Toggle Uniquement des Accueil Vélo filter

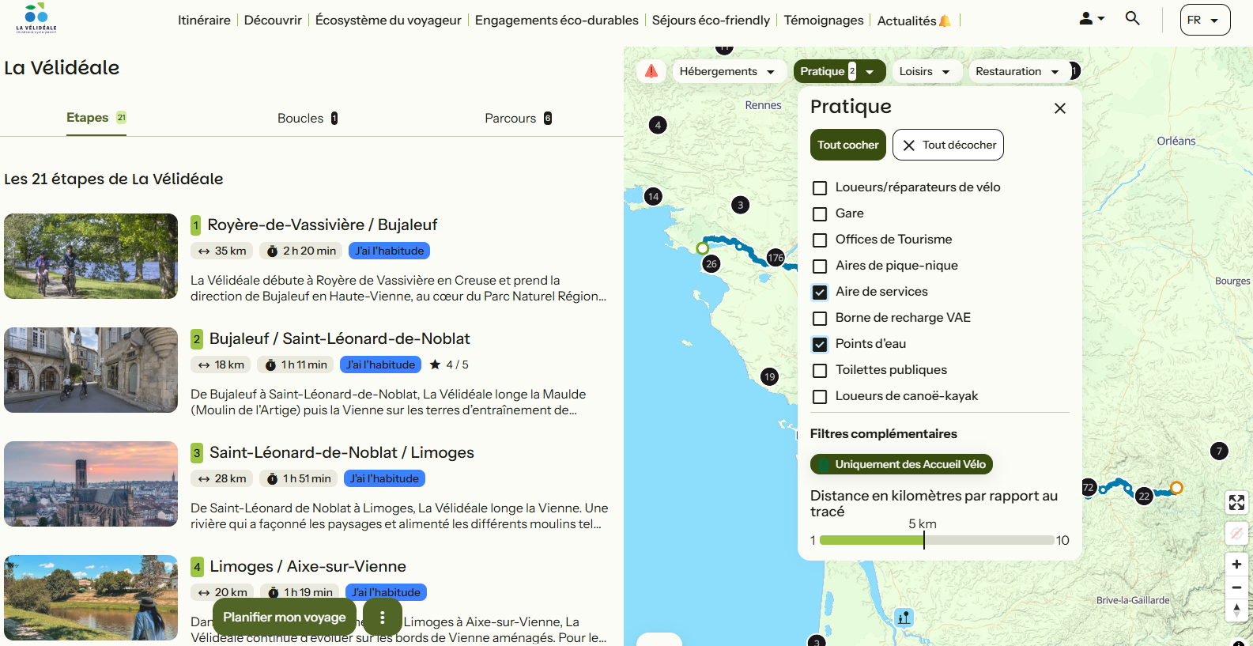[x=901, y=464]
